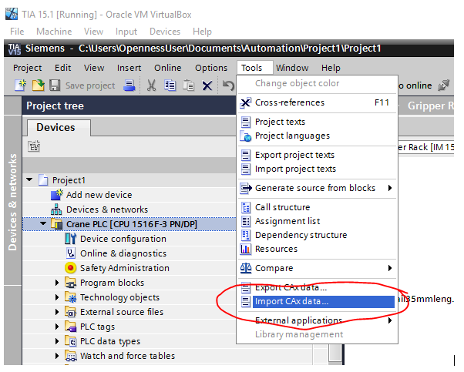Image resolution: width=464 pixels, height=372 pixels.
Task: Expand the External source files folder
Action: [x=57, y=312]
